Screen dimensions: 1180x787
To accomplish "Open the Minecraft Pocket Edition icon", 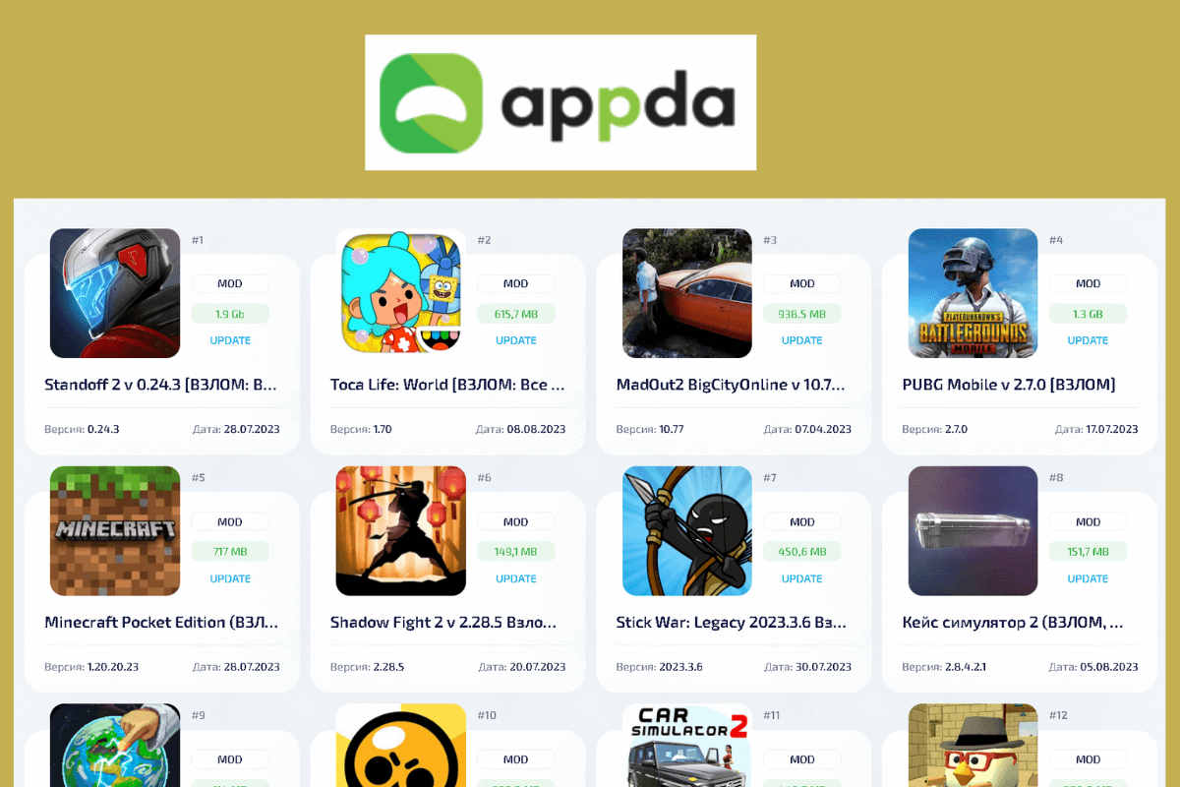I will pyautogui.click(x=115, y=531).
